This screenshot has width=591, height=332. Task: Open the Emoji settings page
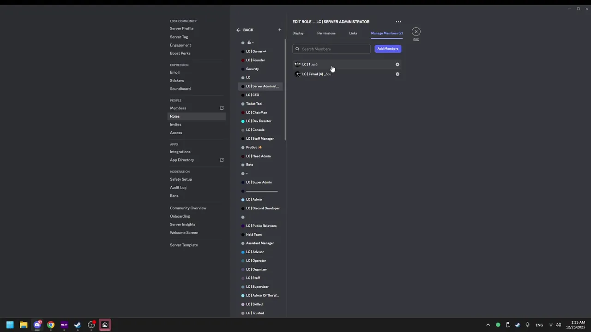[x=175, y=72]
